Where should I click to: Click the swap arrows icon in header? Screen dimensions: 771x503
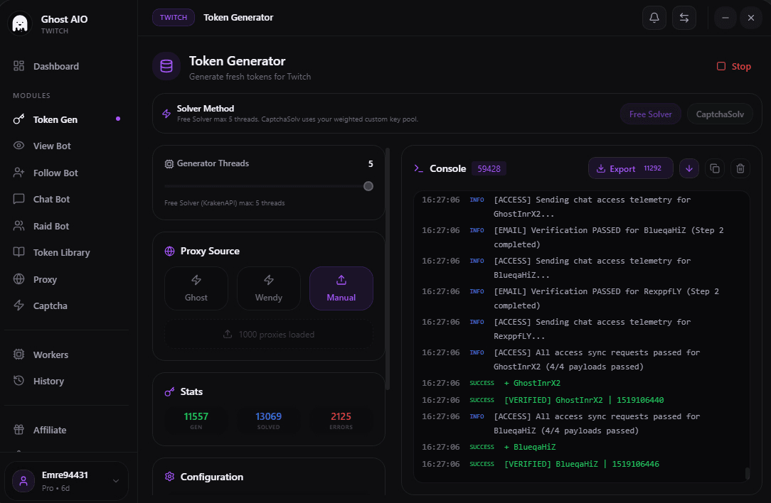point(684,18)
